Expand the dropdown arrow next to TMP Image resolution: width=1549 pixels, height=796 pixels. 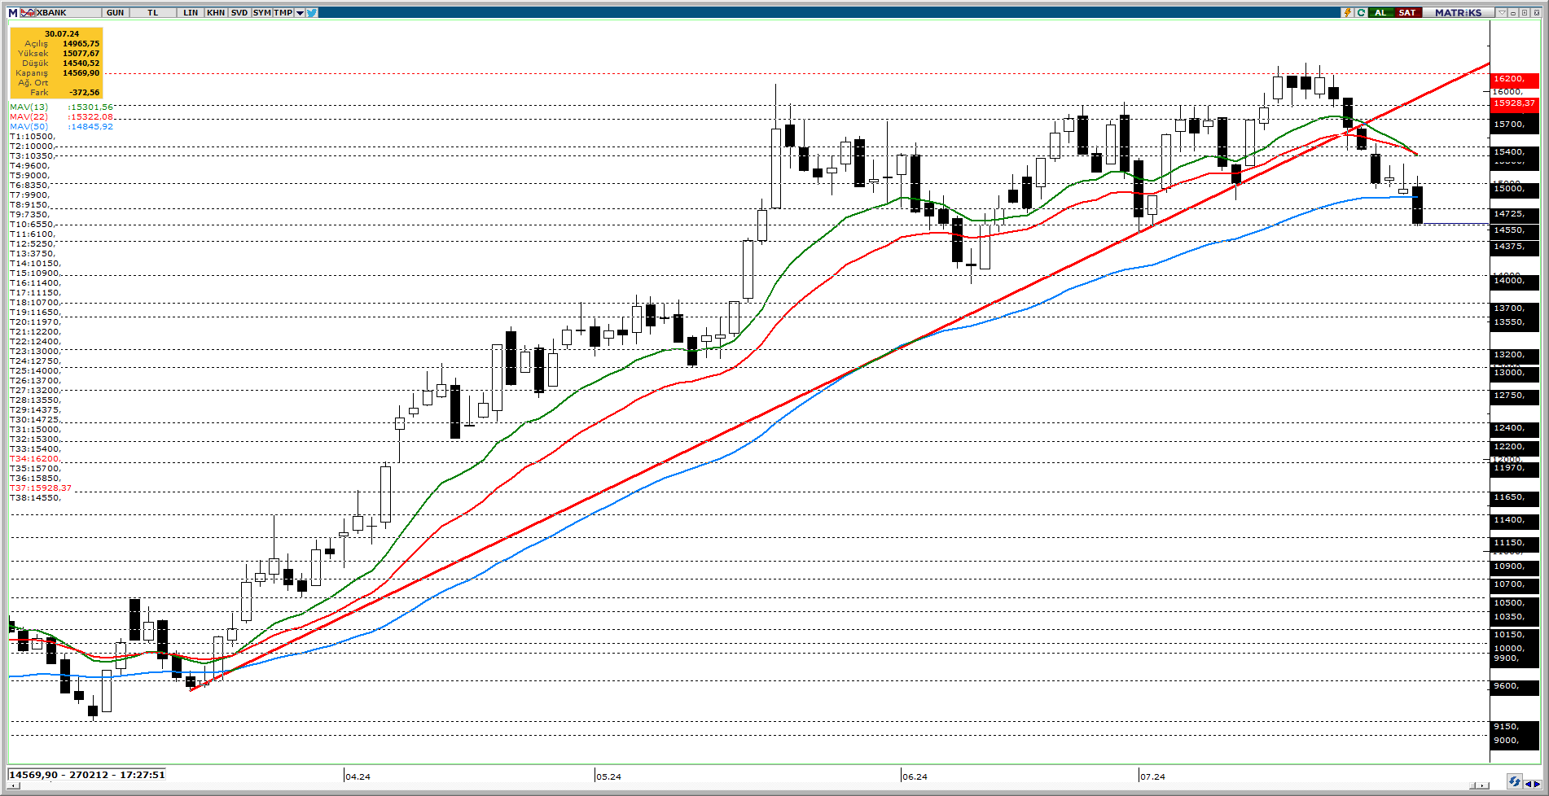[x=300, y=12]
